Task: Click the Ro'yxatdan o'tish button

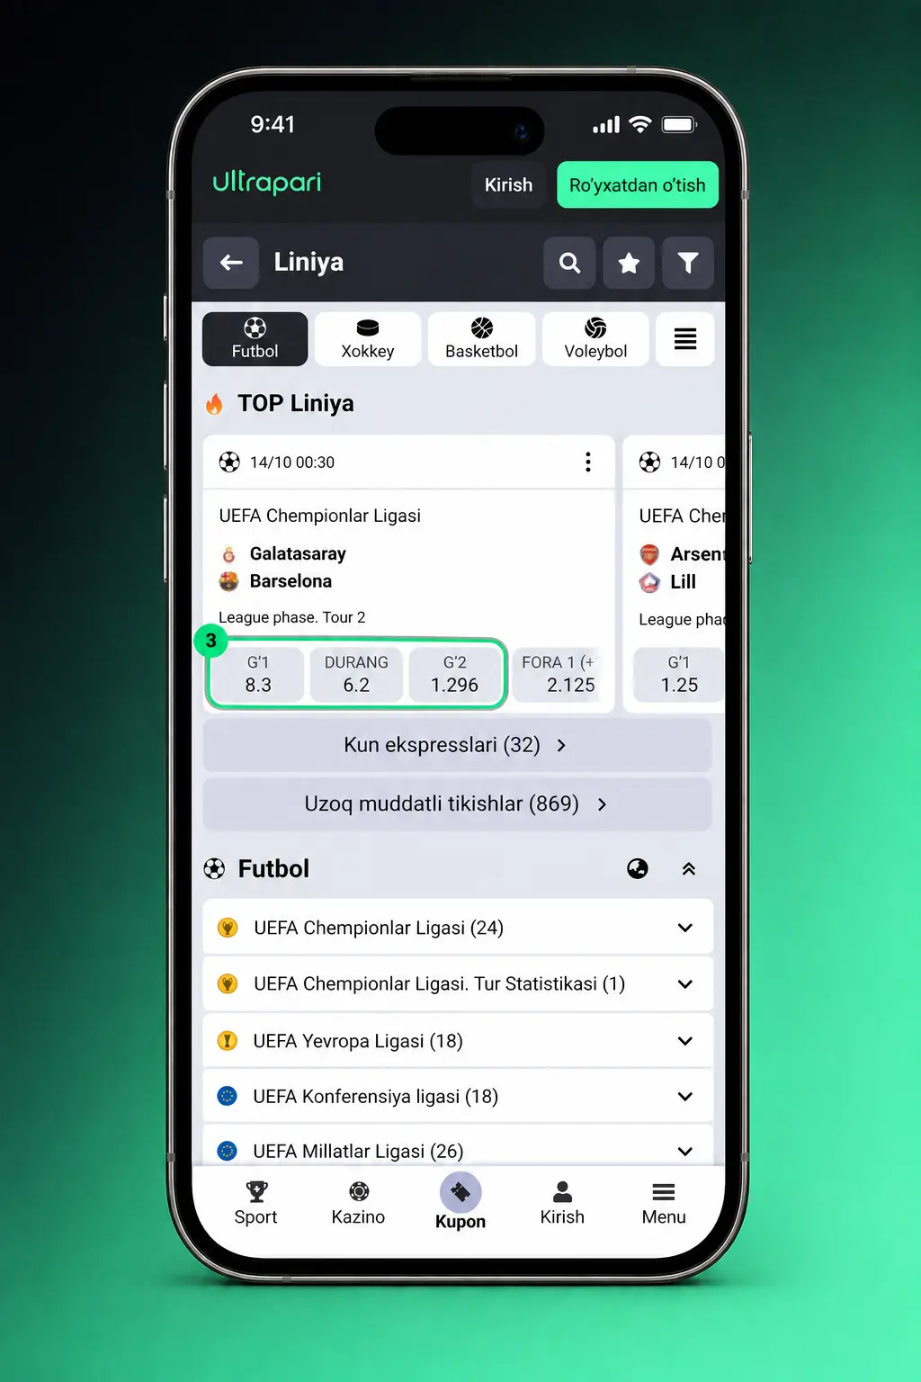Action: (x=638, y=185)
